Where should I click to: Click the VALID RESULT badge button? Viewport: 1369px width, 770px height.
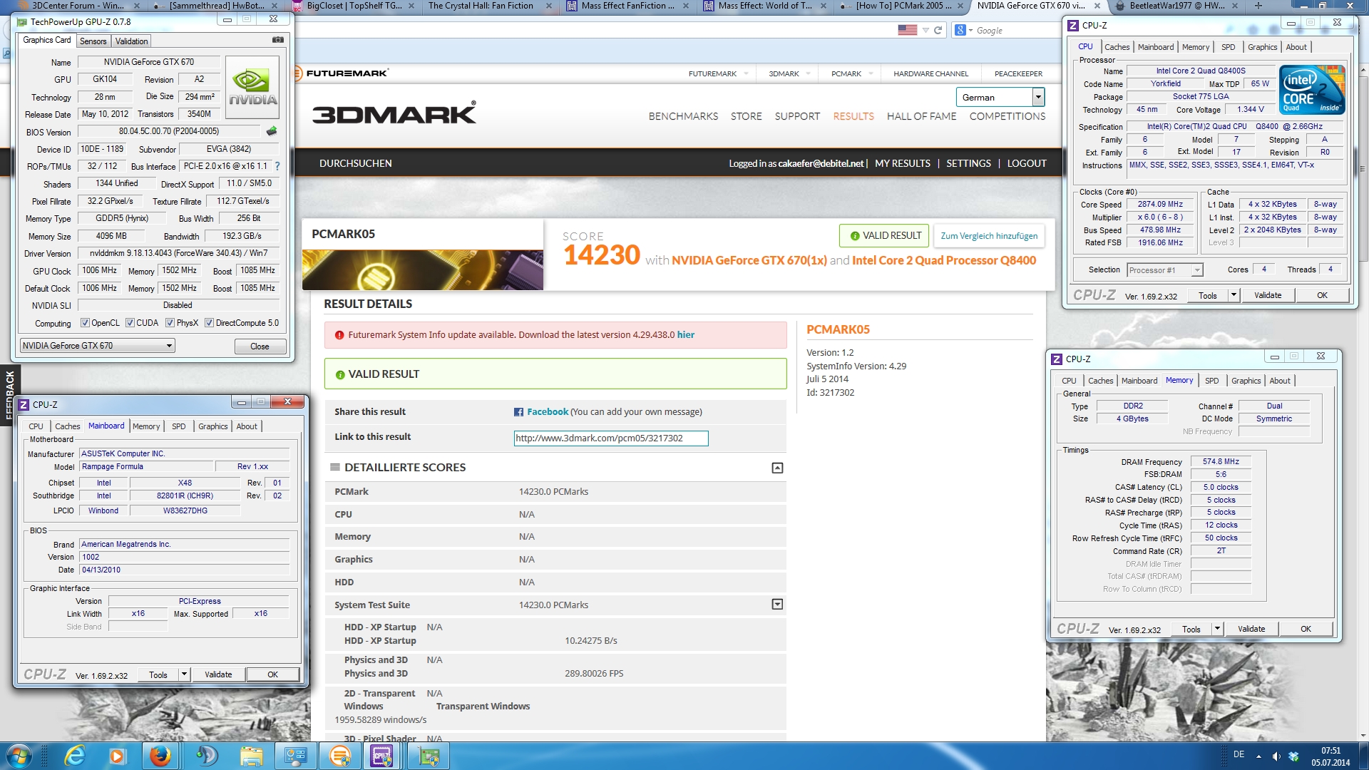884,236
